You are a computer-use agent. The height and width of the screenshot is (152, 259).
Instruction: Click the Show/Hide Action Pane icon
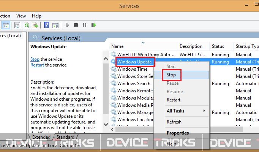point(55,25)
